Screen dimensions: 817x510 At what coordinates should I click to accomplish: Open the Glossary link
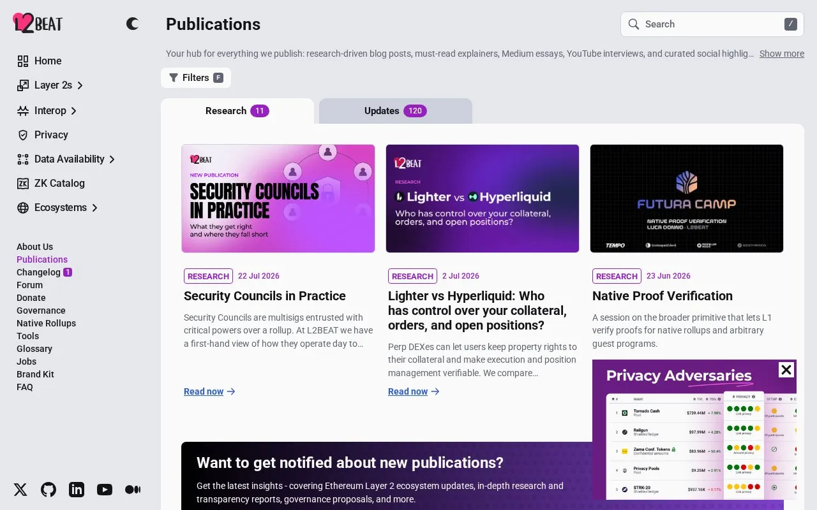coord(34,349)
